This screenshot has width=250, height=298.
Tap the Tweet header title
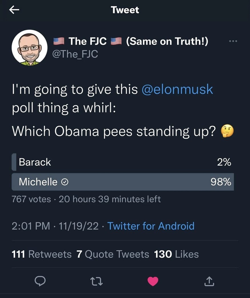tap(125, 10)
